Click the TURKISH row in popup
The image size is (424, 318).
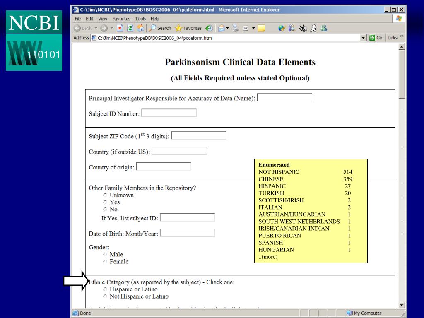(305, 193)
